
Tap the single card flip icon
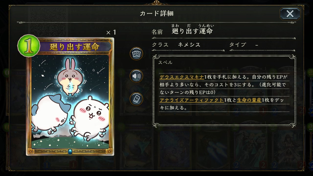[136, 99]
